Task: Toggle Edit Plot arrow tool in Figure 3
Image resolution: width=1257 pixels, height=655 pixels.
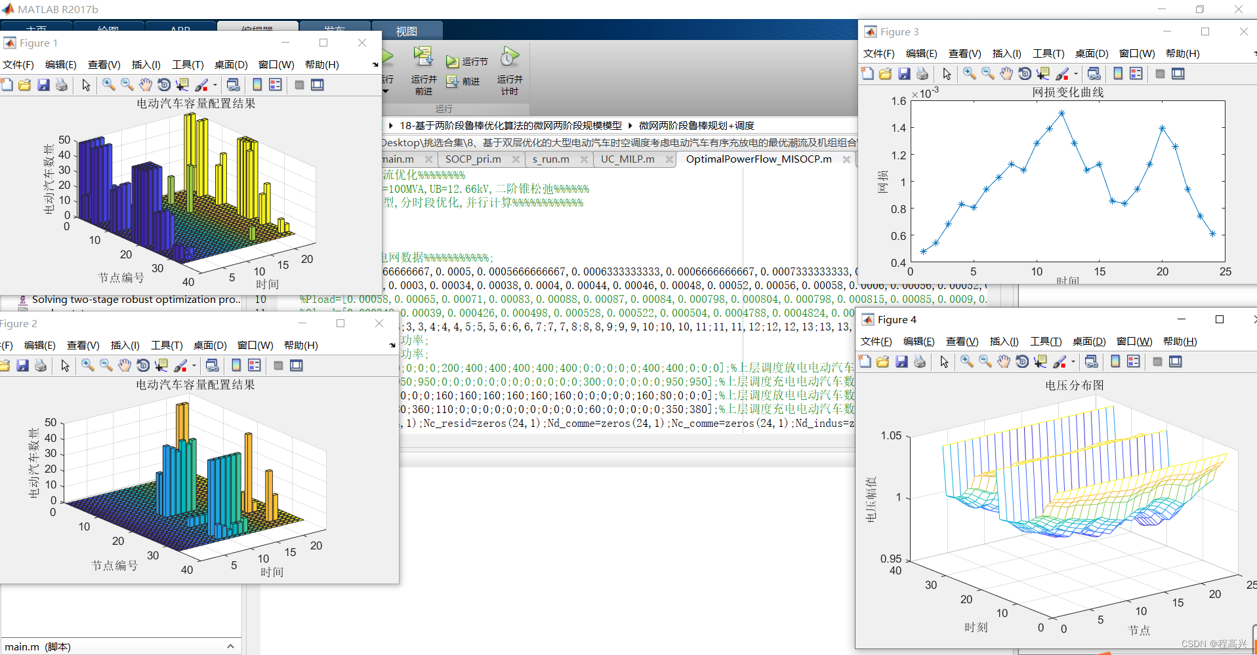Action: 947,73
